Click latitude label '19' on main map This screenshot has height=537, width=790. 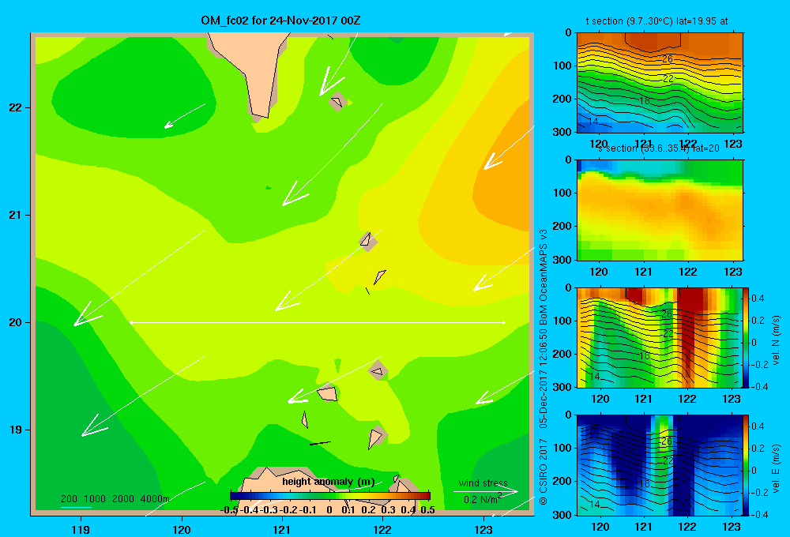[x=16, y=430]
